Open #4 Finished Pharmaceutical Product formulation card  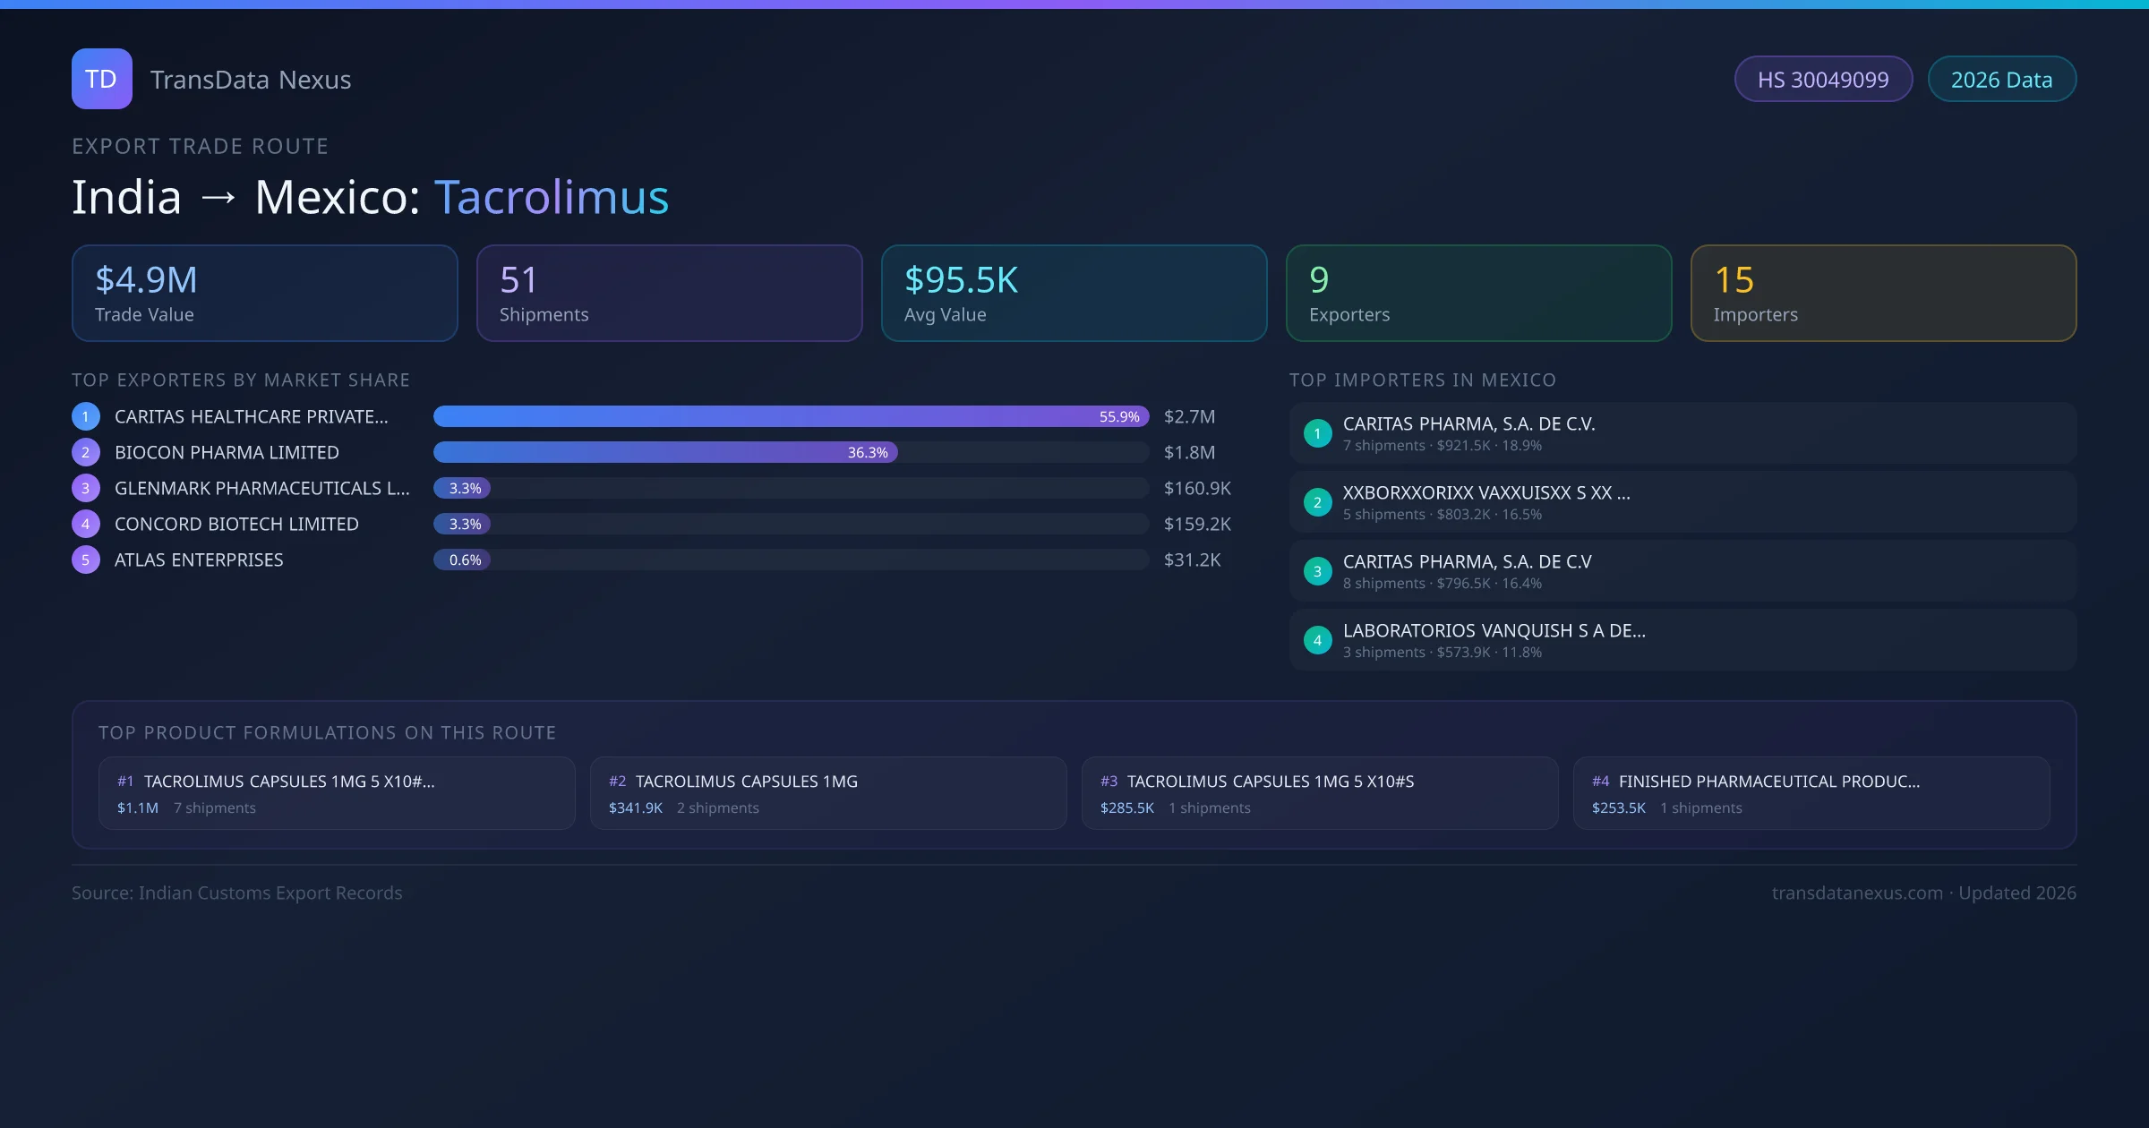click(1811, 793)
